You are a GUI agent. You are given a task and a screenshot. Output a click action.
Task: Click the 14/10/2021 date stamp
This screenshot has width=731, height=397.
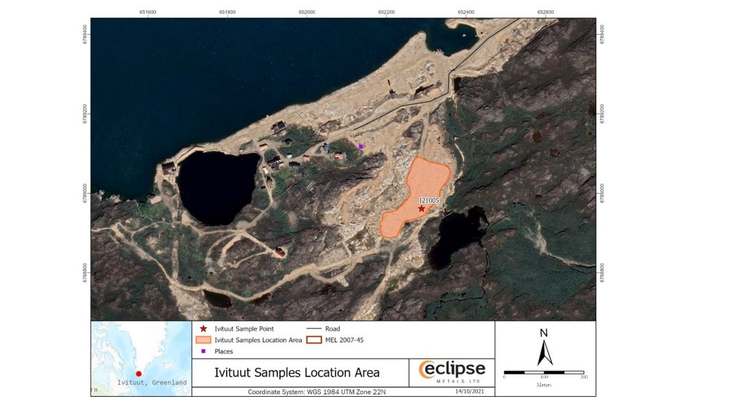coord(470,392)
